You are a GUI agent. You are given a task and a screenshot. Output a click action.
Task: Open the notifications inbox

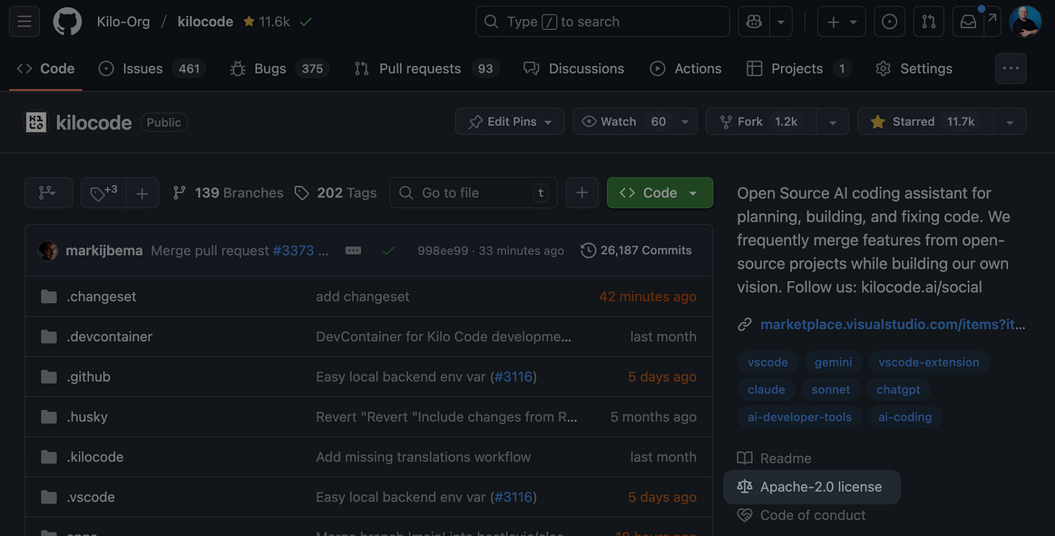click(968, 22)
